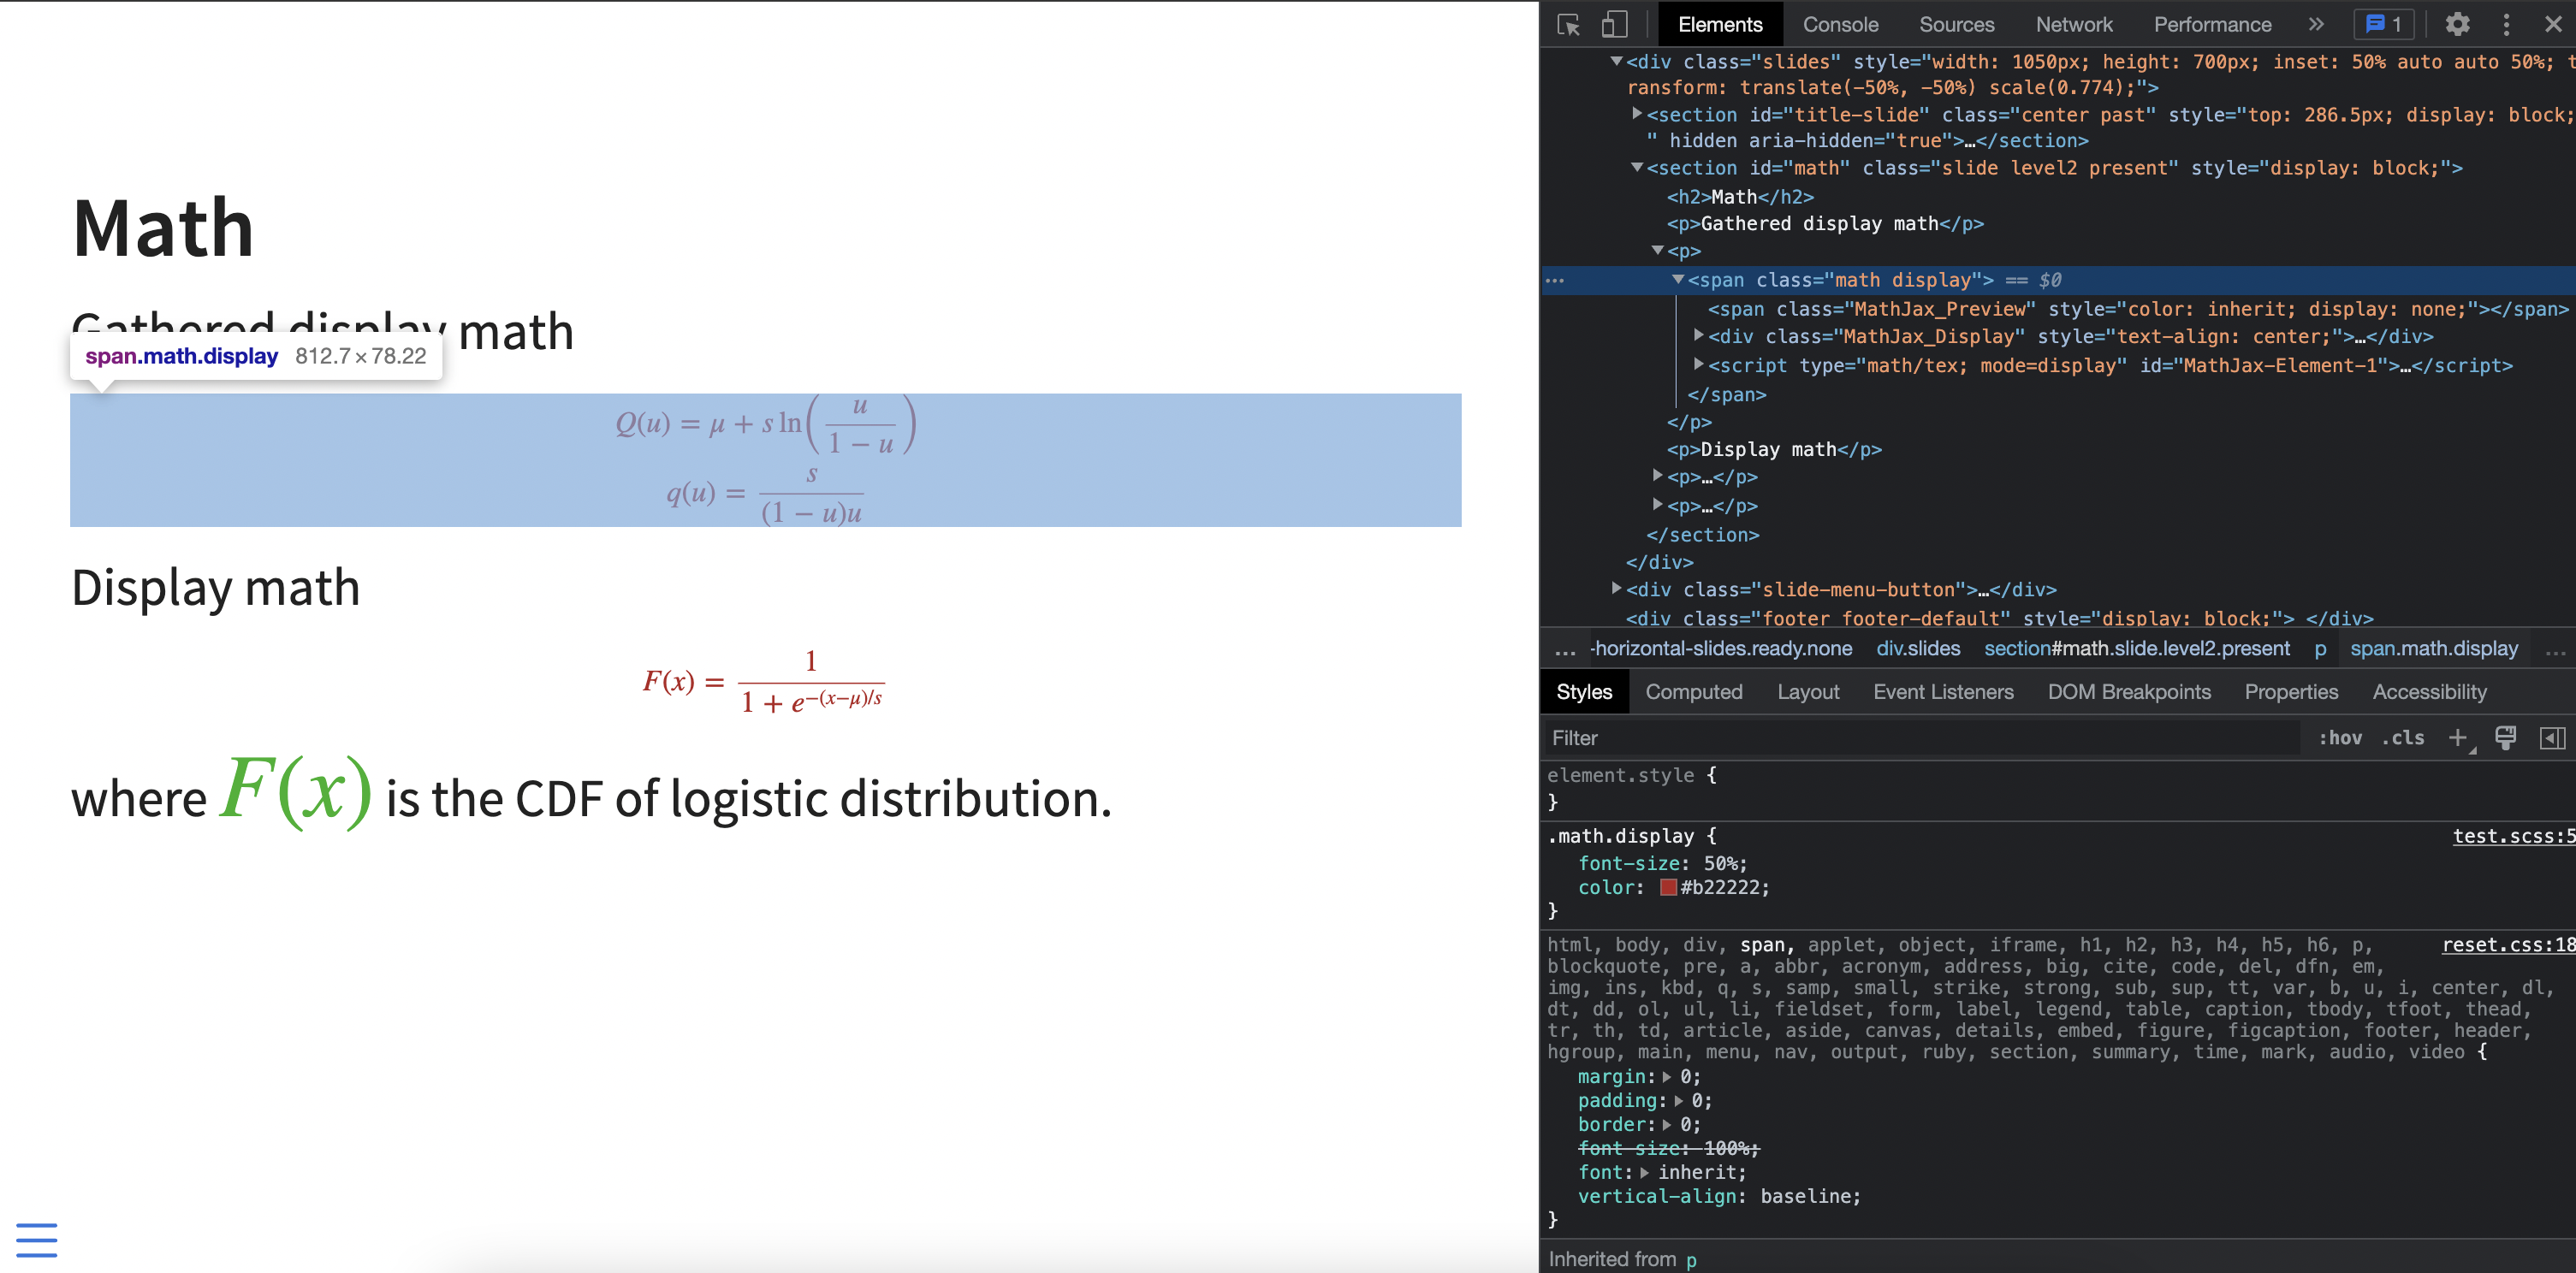This screenshot has width=2576, height=1273.
Task: Activate the inspect element picker icon
Action: (1568, 25)
